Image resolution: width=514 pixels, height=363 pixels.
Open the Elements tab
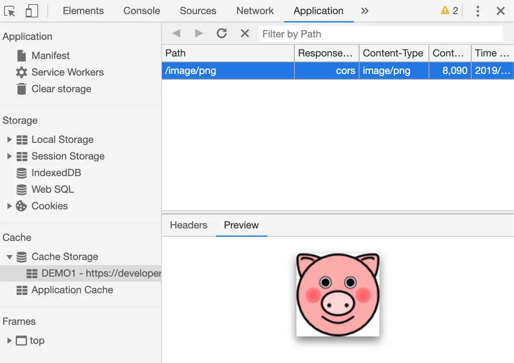pos(83,11)
